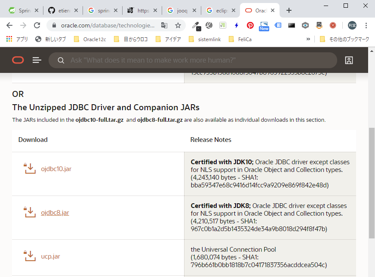Click the blue code-bracket extension icon

[278, 25]
